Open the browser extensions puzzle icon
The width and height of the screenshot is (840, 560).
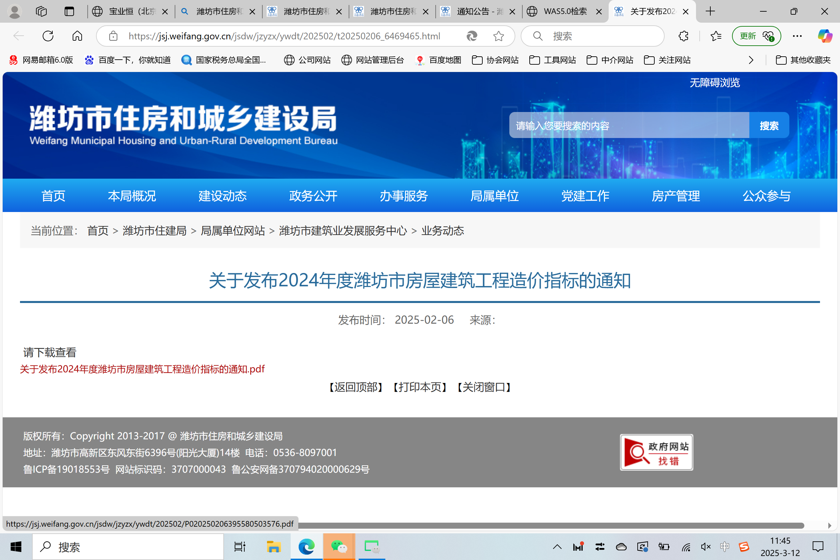[x=683, y=36]
